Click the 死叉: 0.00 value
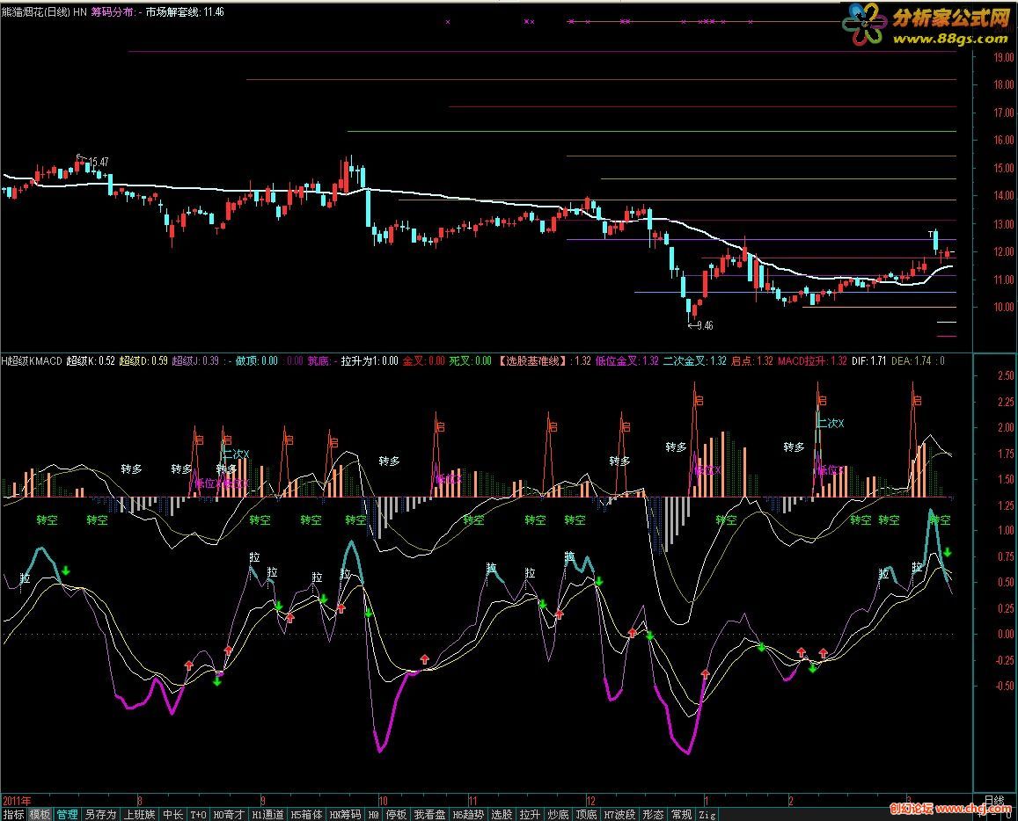Viewport: 1018px width, 821px height. [470, 360]
